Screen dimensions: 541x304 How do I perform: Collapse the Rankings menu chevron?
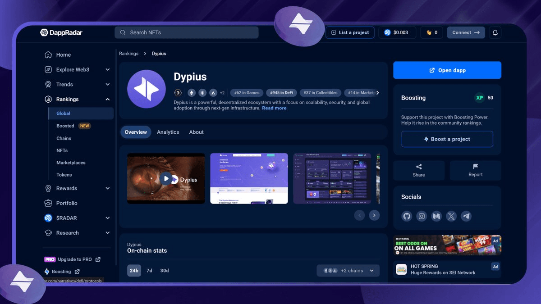[107, 100]
